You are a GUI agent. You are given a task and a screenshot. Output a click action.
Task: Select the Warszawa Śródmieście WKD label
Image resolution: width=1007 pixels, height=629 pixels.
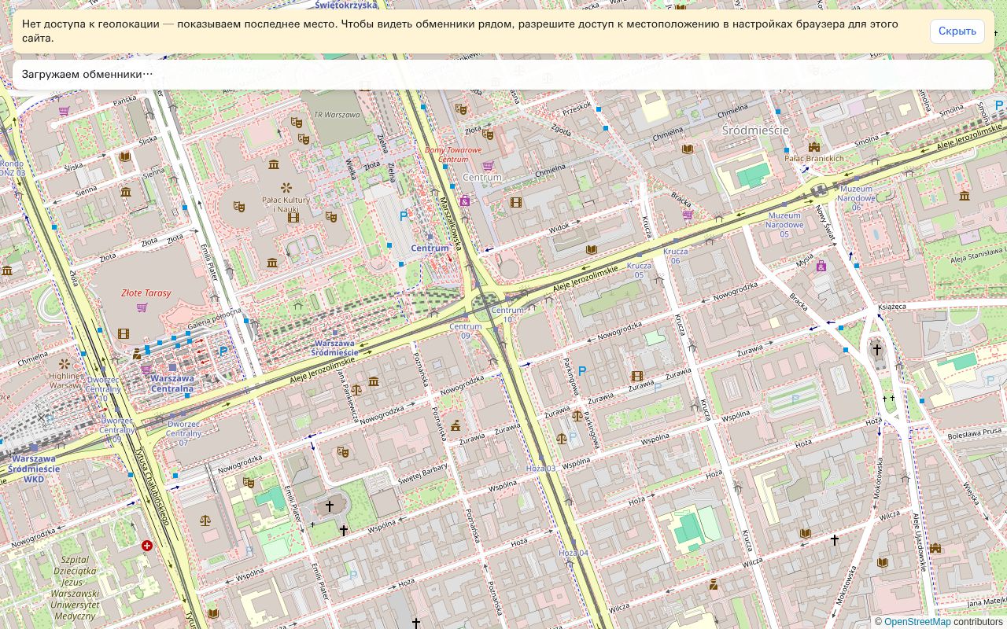[x=34, y=469]
